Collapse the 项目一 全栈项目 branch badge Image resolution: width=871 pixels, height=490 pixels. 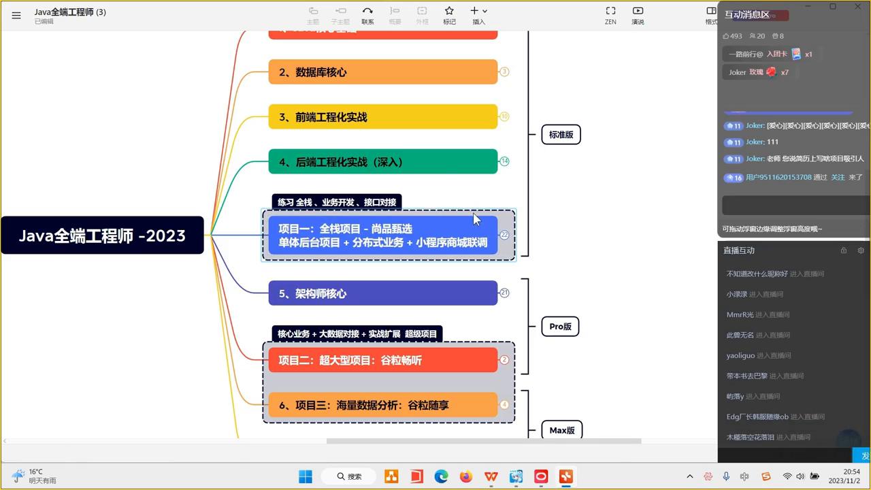504,235
